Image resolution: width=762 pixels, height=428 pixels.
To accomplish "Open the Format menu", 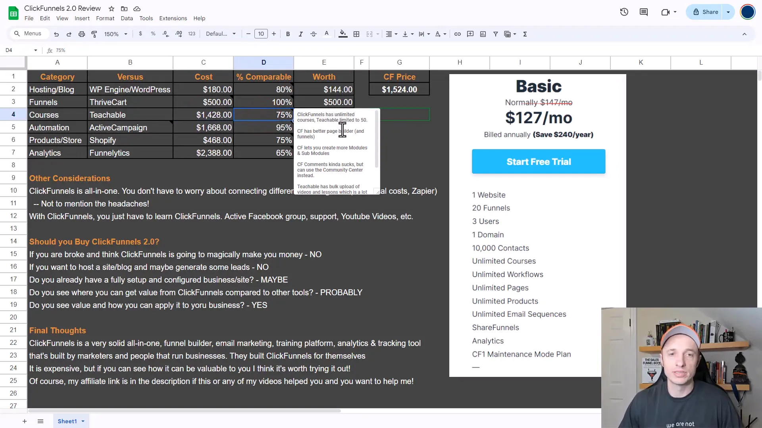I will 105,18.
